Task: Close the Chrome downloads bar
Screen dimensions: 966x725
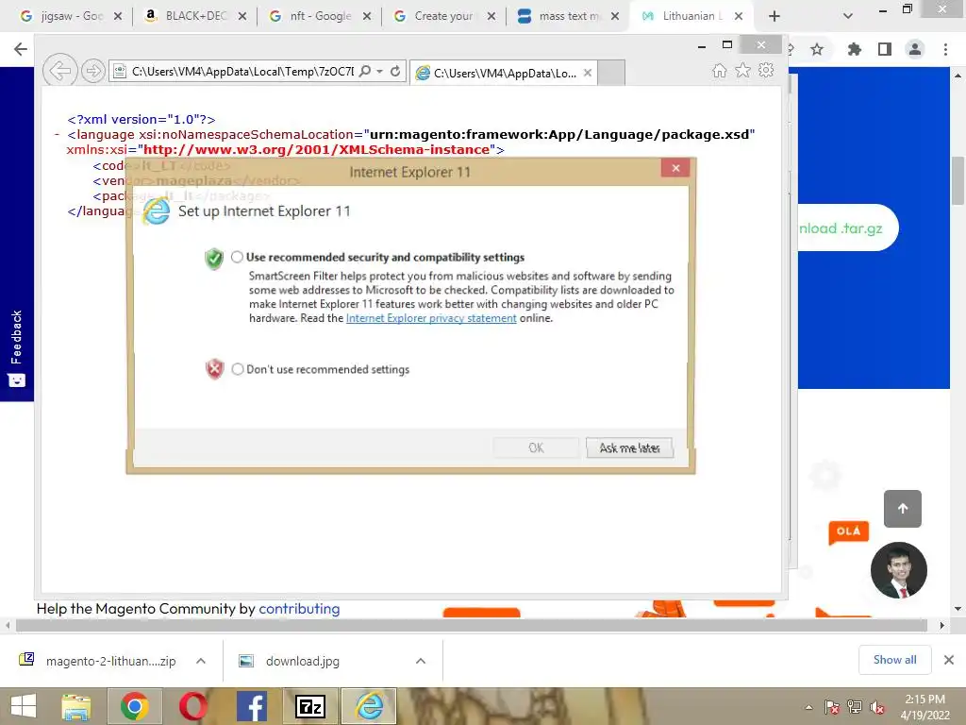Action: [x=949, y=660]
